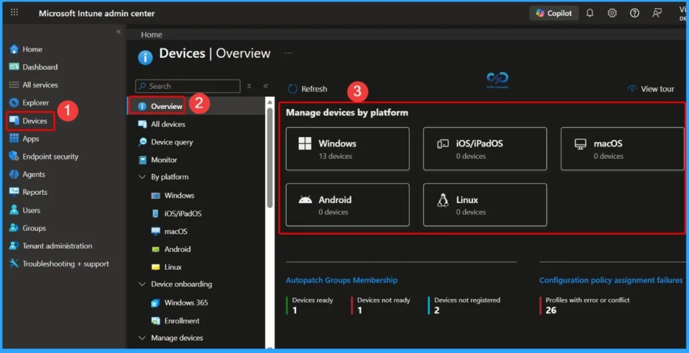Click the Devices not registered count
The width and height of the screenshot is (689, 353).
point(437,311)
